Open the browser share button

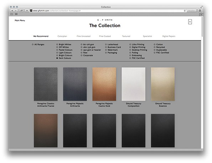[x=21, y=11]
